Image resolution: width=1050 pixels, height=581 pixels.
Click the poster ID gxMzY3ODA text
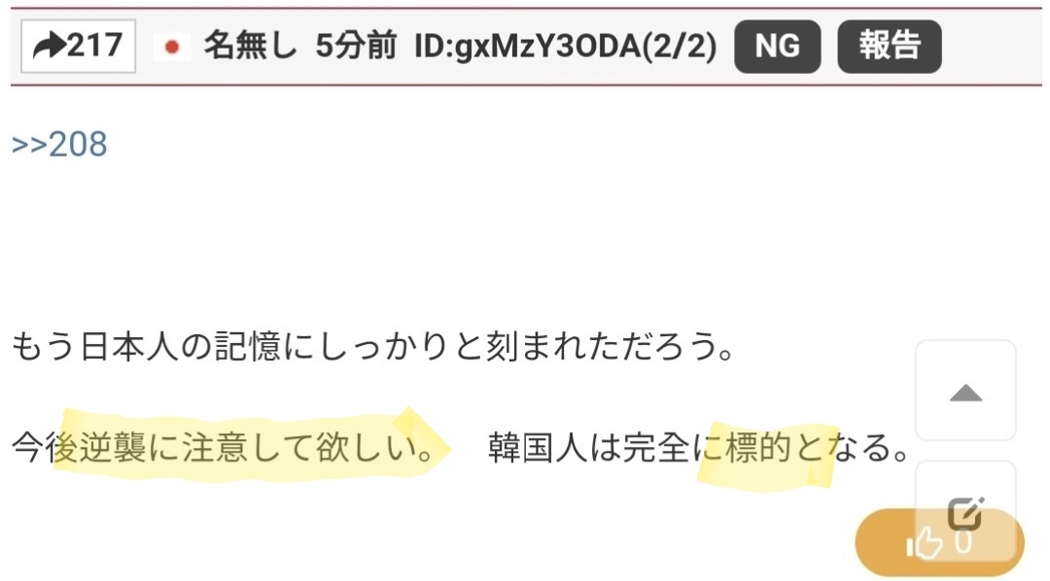[x=527, y=47]
